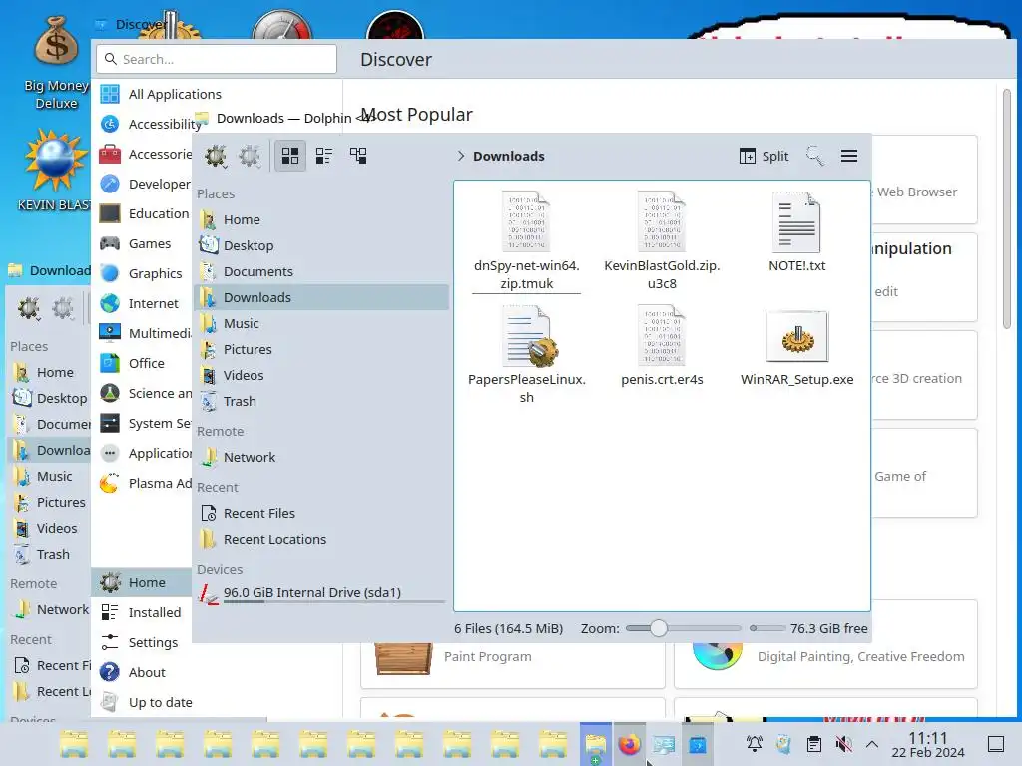
Task: Open Videos in front Dolphin Places panel
Action: point(321,376)
